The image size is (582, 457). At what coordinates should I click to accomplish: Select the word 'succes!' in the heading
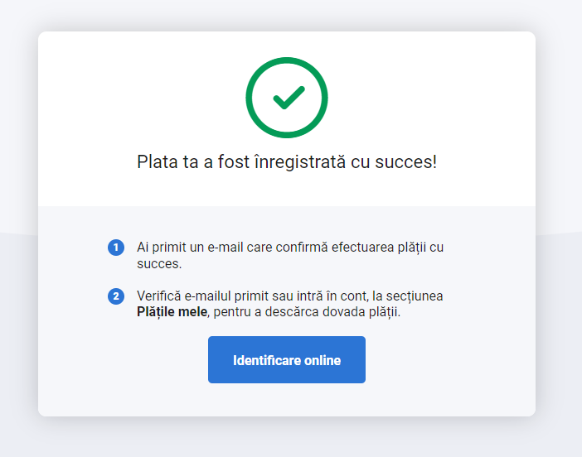tap(406, 162)
